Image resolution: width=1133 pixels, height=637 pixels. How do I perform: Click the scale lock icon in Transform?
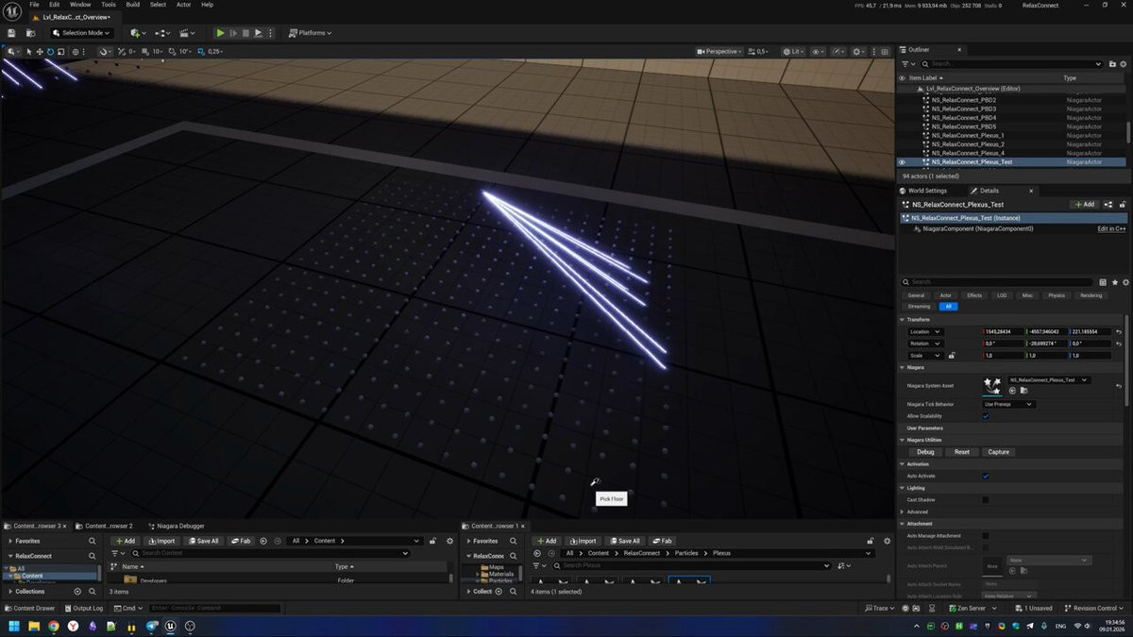[952, 356]
